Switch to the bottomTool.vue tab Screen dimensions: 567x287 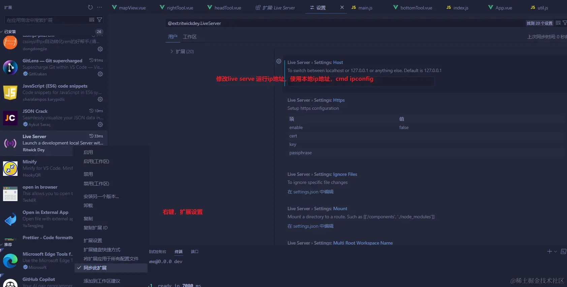click(413, 7)
